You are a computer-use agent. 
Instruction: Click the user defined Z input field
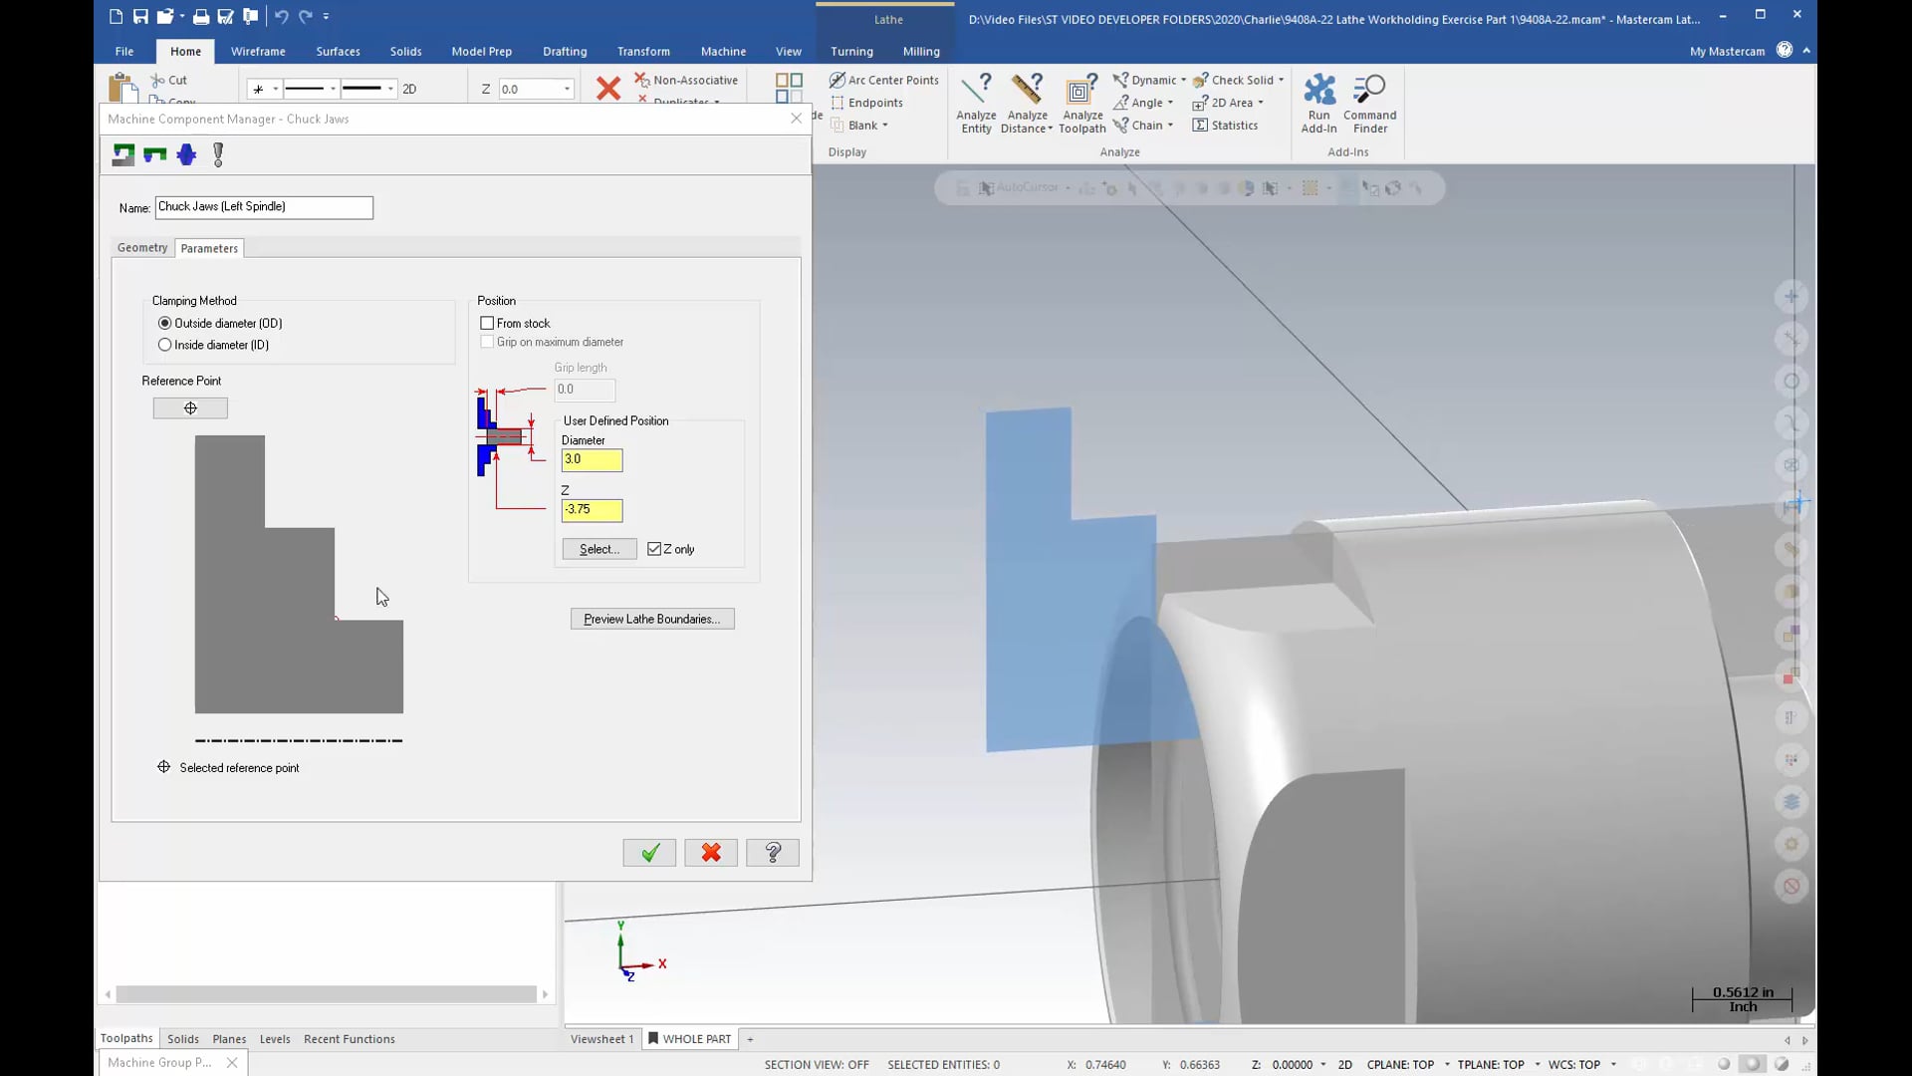point(592,510)
